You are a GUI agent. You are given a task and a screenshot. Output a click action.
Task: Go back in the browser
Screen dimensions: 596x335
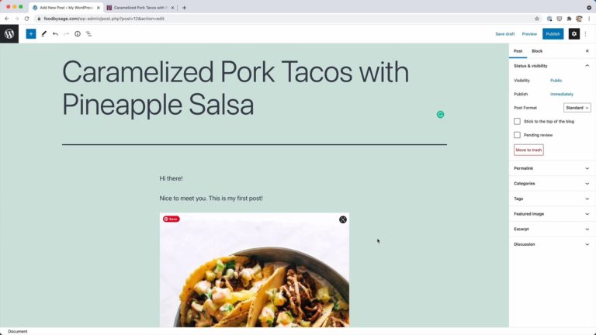(7, 19)
